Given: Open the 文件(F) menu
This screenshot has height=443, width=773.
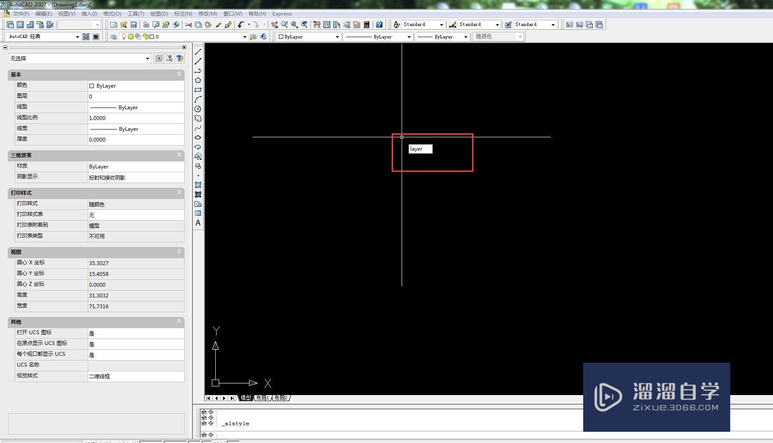Looking at the screenshot, I should coord(21,14).
